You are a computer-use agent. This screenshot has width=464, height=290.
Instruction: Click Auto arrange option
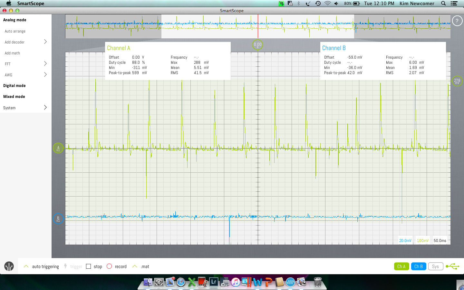tap(15, 31)
